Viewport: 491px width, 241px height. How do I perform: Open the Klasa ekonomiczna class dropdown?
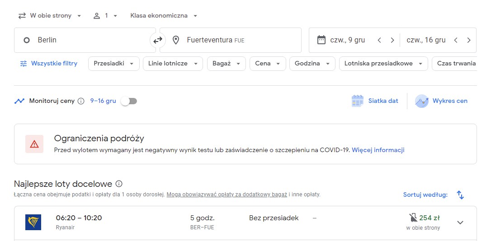pyautogui.click(x=164, y=16)
